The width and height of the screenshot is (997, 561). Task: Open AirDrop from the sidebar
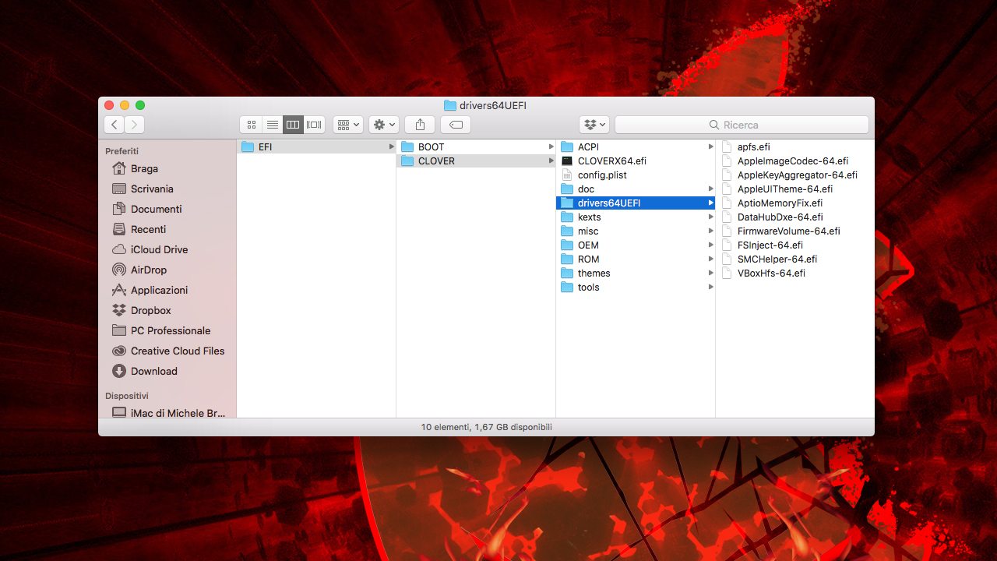pos(148,270)
